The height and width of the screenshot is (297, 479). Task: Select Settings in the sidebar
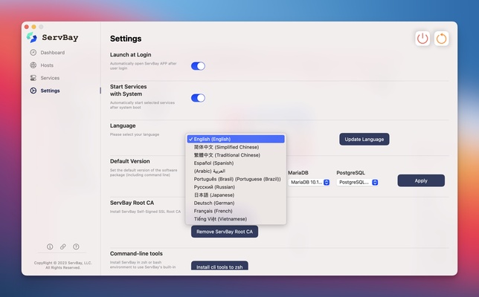(x=50, y=91)
